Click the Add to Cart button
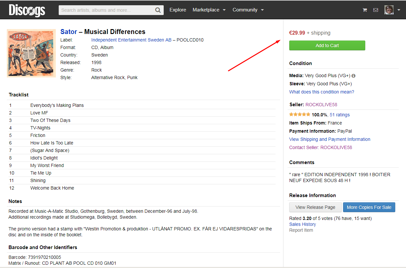The width and height of the screenshot is (406, 268). [327, 45]
